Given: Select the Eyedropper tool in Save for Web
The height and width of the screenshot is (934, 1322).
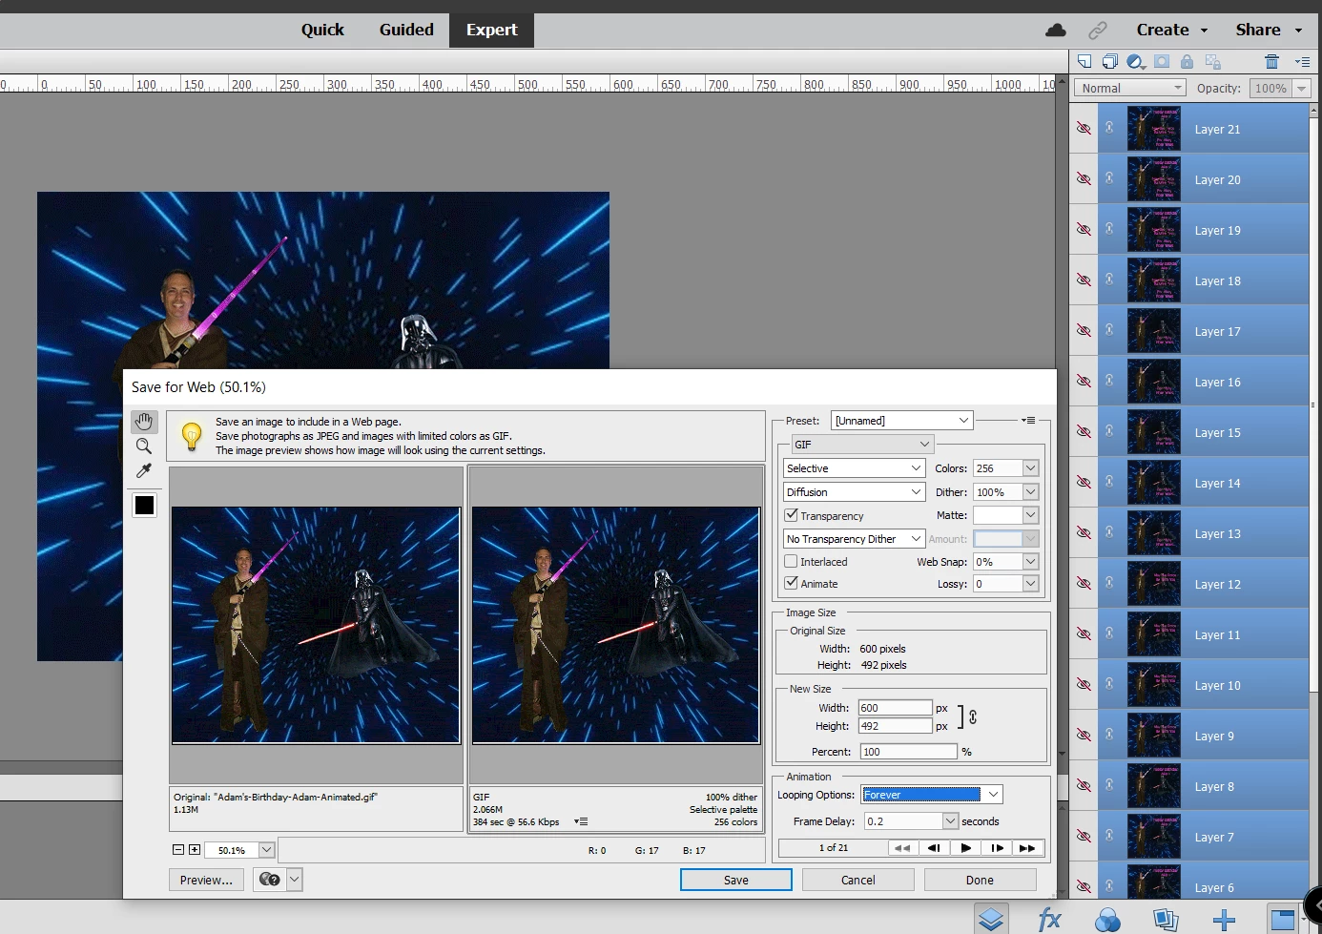Looking at the screenshot, I should (144, 470).
